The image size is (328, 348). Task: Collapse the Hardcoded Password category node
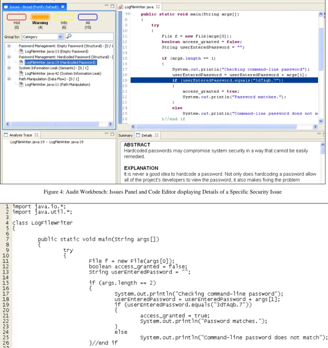point(9,57)
